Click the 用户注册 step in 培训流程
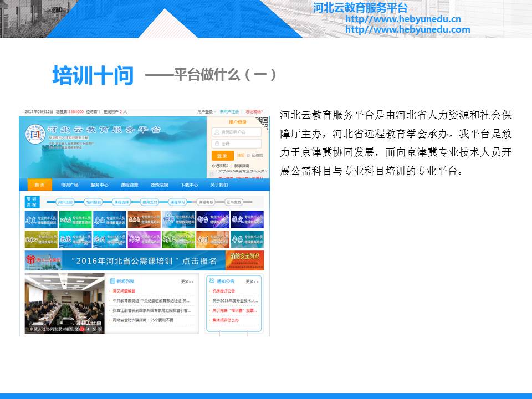The height and width of the screenshot is (399, 532). [65, 202]
